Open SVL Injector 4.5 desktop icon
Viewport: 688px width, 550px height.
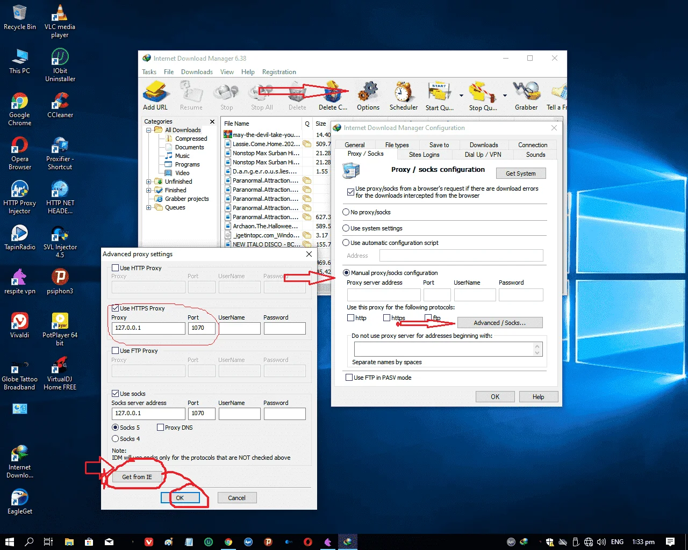[60, 241]
